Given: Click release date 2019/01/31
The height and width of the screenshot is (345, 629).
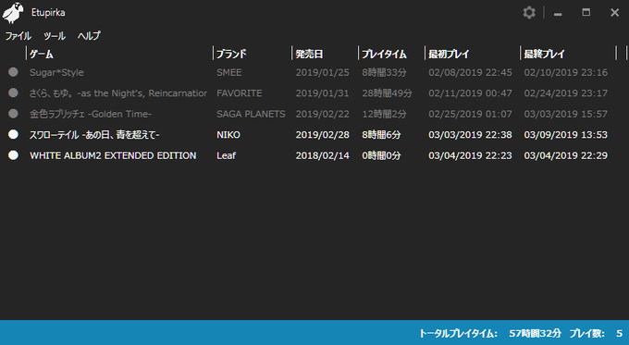Looking at the screenshot, I should (x=323, y=93).
